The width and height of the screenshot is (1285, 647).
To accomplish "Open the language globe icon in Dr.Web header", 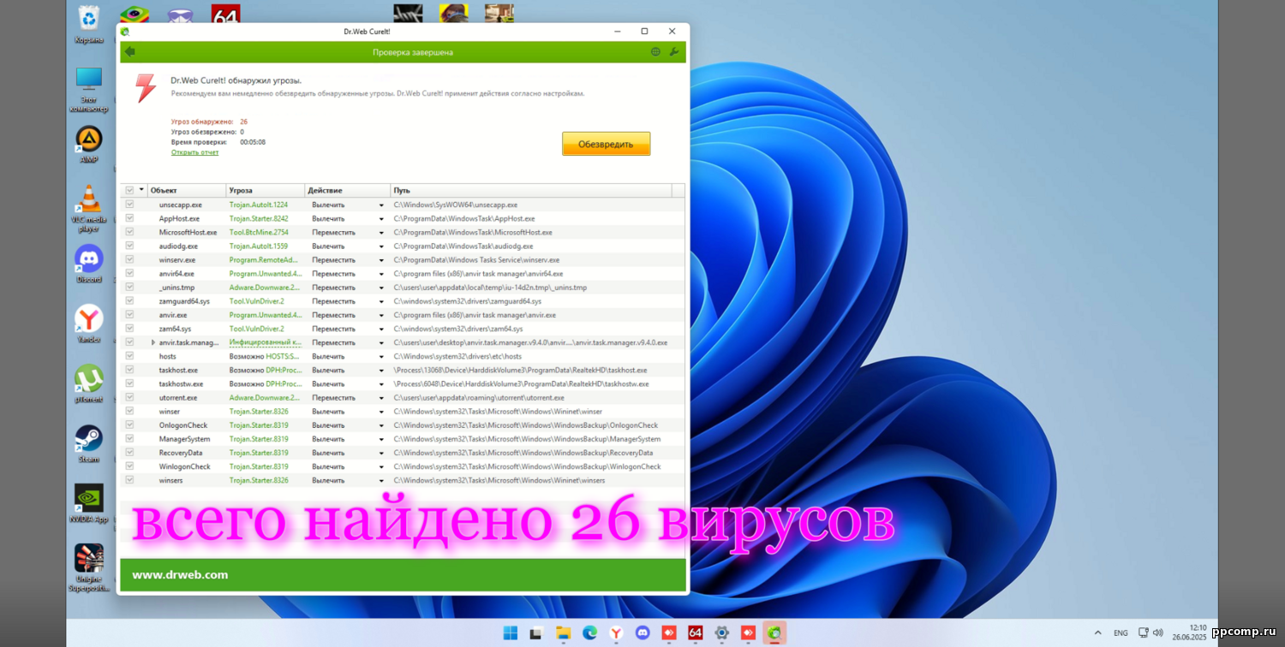I will 655,52.
